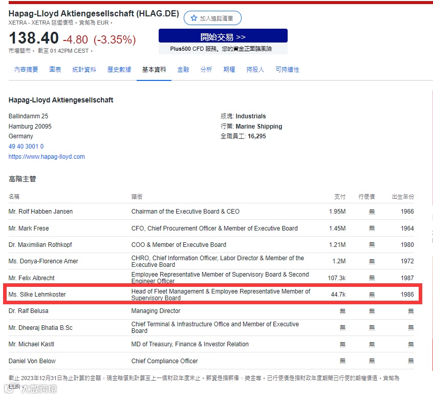Viewport: 433px width, 397px height.
Task: View the 持股人 holders tab
Action: (255, 69)
